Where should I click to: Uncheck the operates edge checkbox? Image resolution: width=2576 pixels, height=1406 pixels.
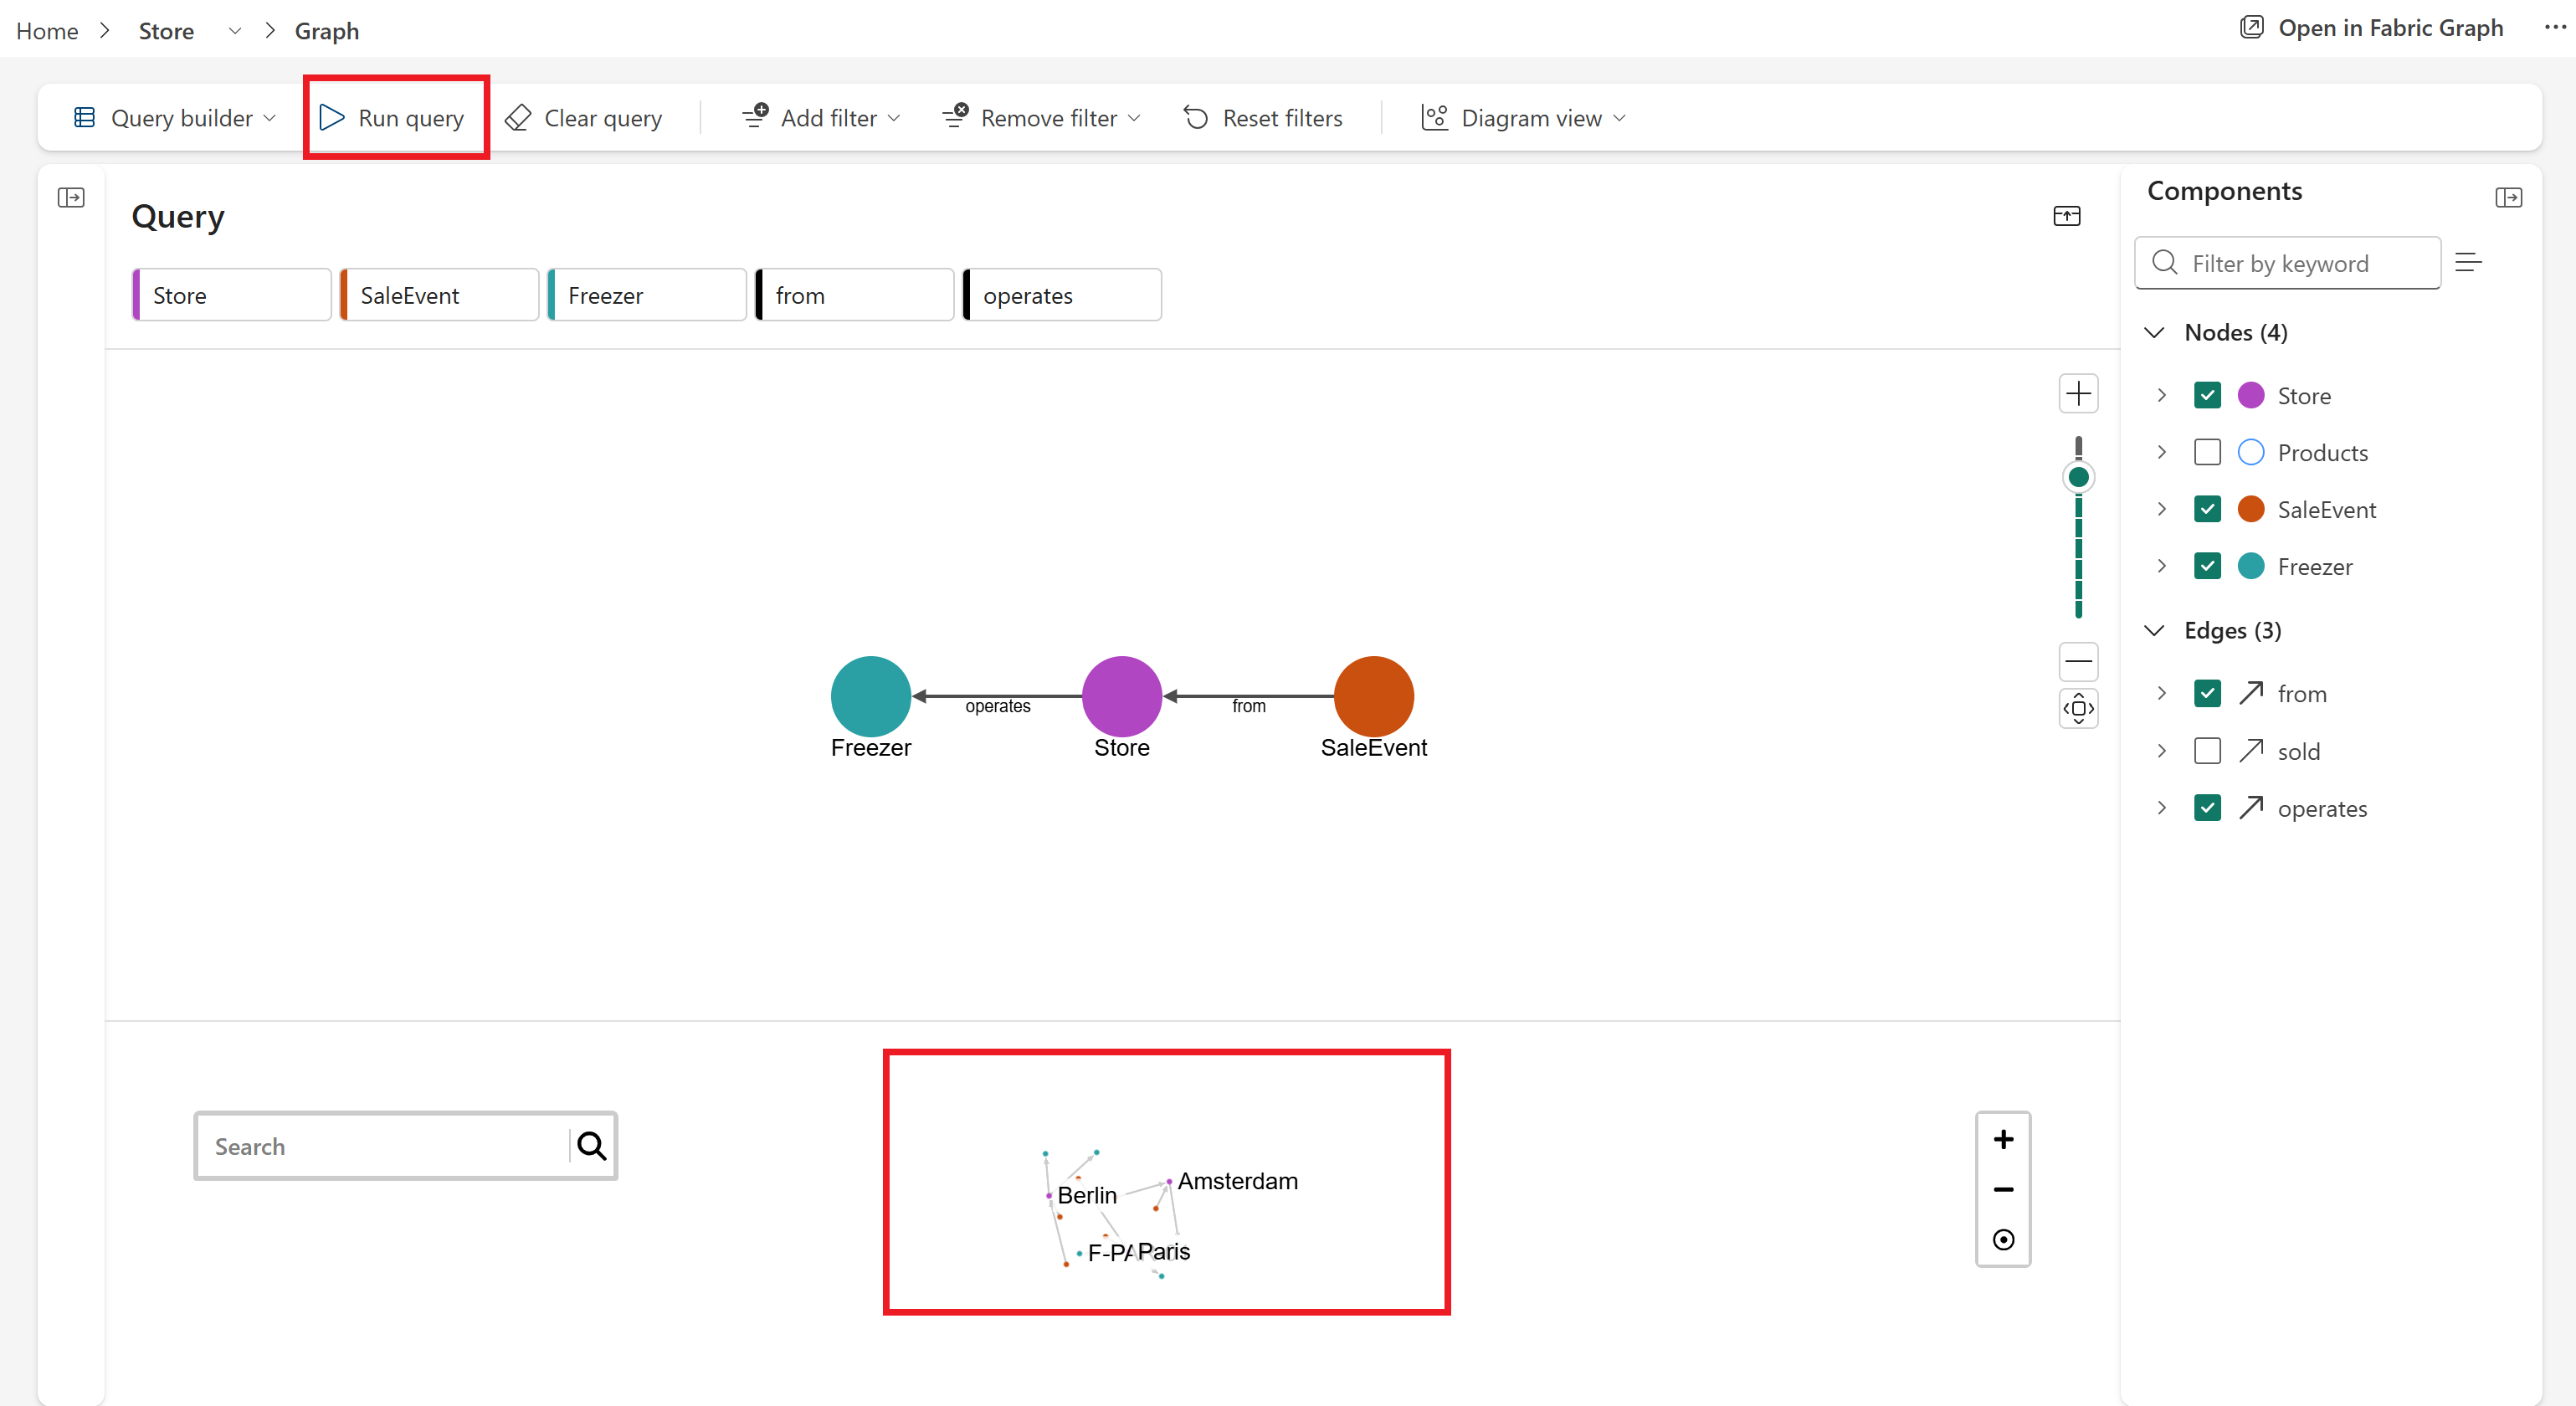(x=2207, y=808)
